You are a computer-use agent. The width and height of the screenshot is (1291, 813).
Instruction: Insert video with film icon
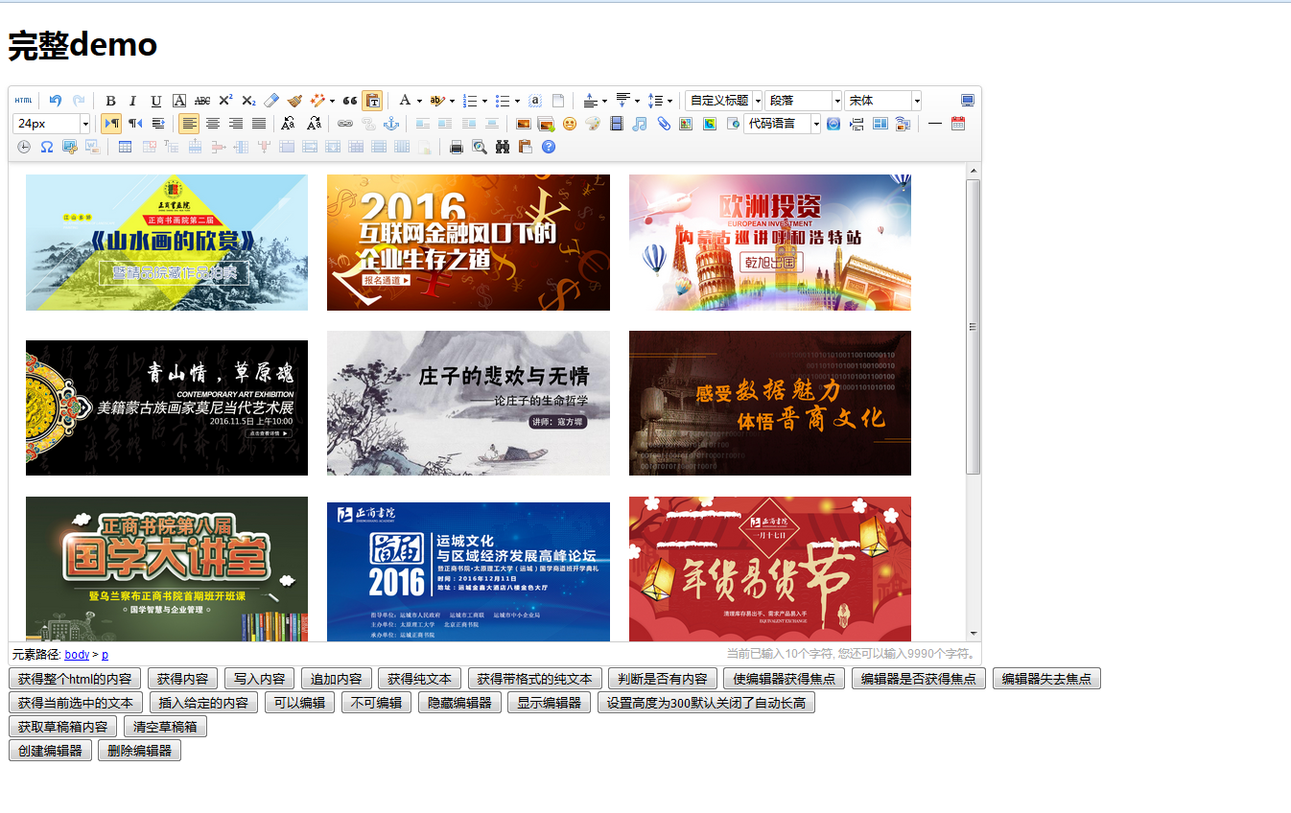pyautogui.click(x=617, y=124)
